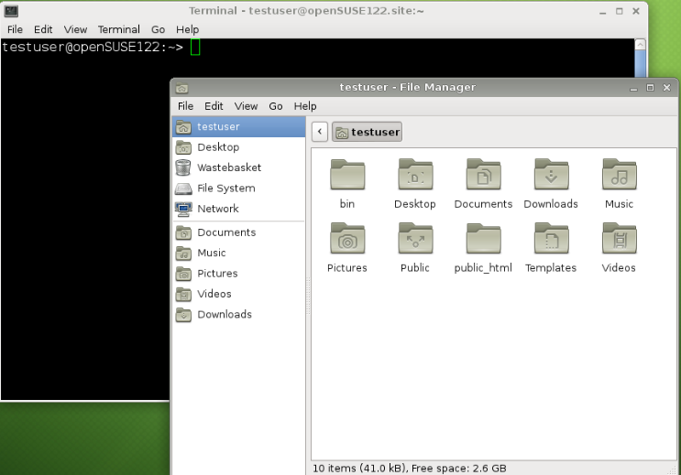Select the Public folder icon
Viewport: 681px width, 475px height.
(x=415, y=238)
